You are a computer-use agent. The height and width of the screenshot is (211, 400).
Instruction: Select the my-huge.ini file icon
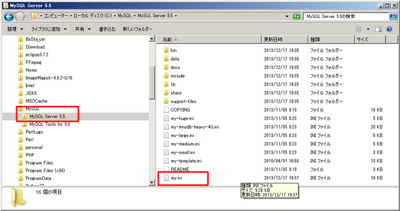coord(166,118)
